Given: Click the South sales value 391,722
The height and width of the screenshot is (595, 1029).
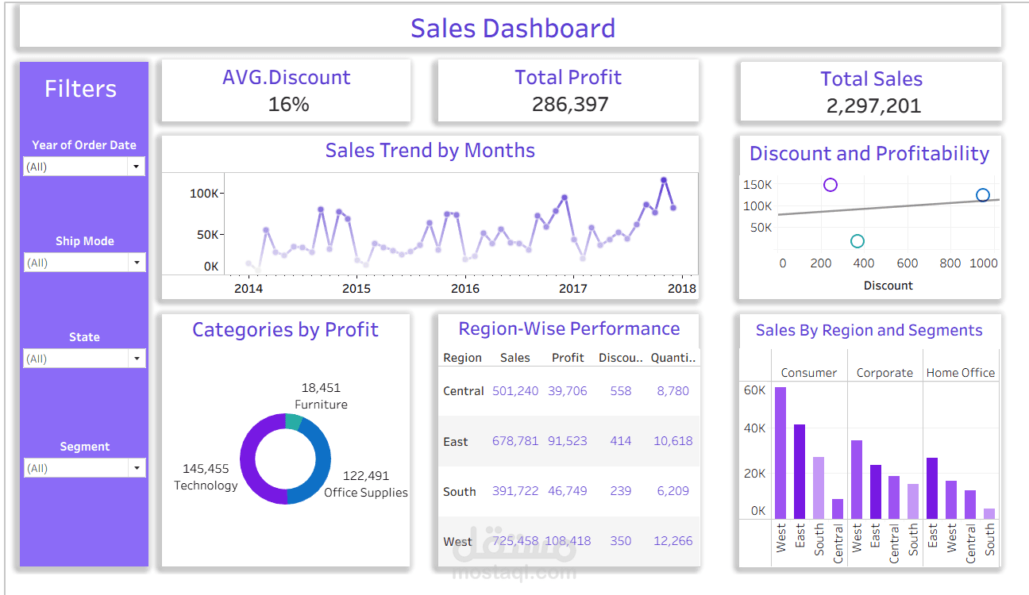Looking at the screenshot, I should coord(515,491).
